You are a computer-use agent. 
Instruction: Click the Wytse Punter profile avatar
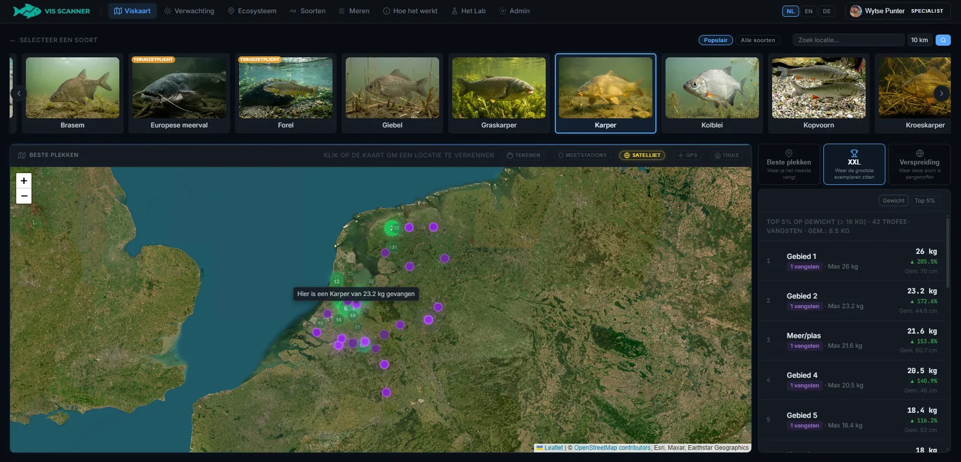(856, 11)
